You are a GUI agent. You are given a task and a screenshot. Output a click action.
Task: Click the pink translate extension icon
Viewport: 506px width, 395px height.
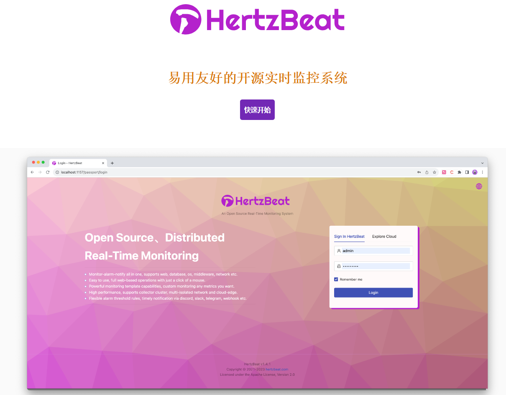click(x=444, y=172)
